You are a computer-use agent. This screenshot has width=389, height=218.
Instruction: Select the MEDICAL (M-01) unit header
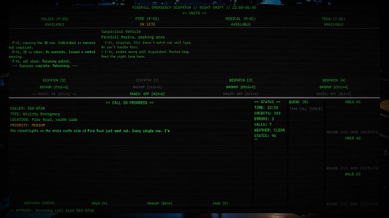tap(241, 19)
